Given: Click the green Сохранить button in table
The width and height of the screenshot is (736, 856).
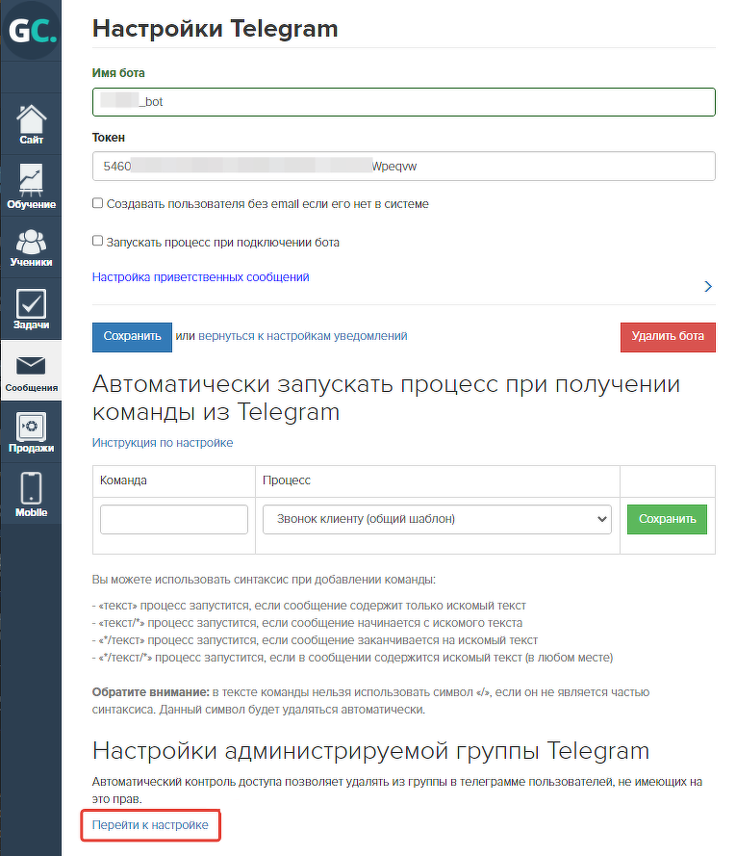Looking at the screenshot, I should (x=667, y=519).
